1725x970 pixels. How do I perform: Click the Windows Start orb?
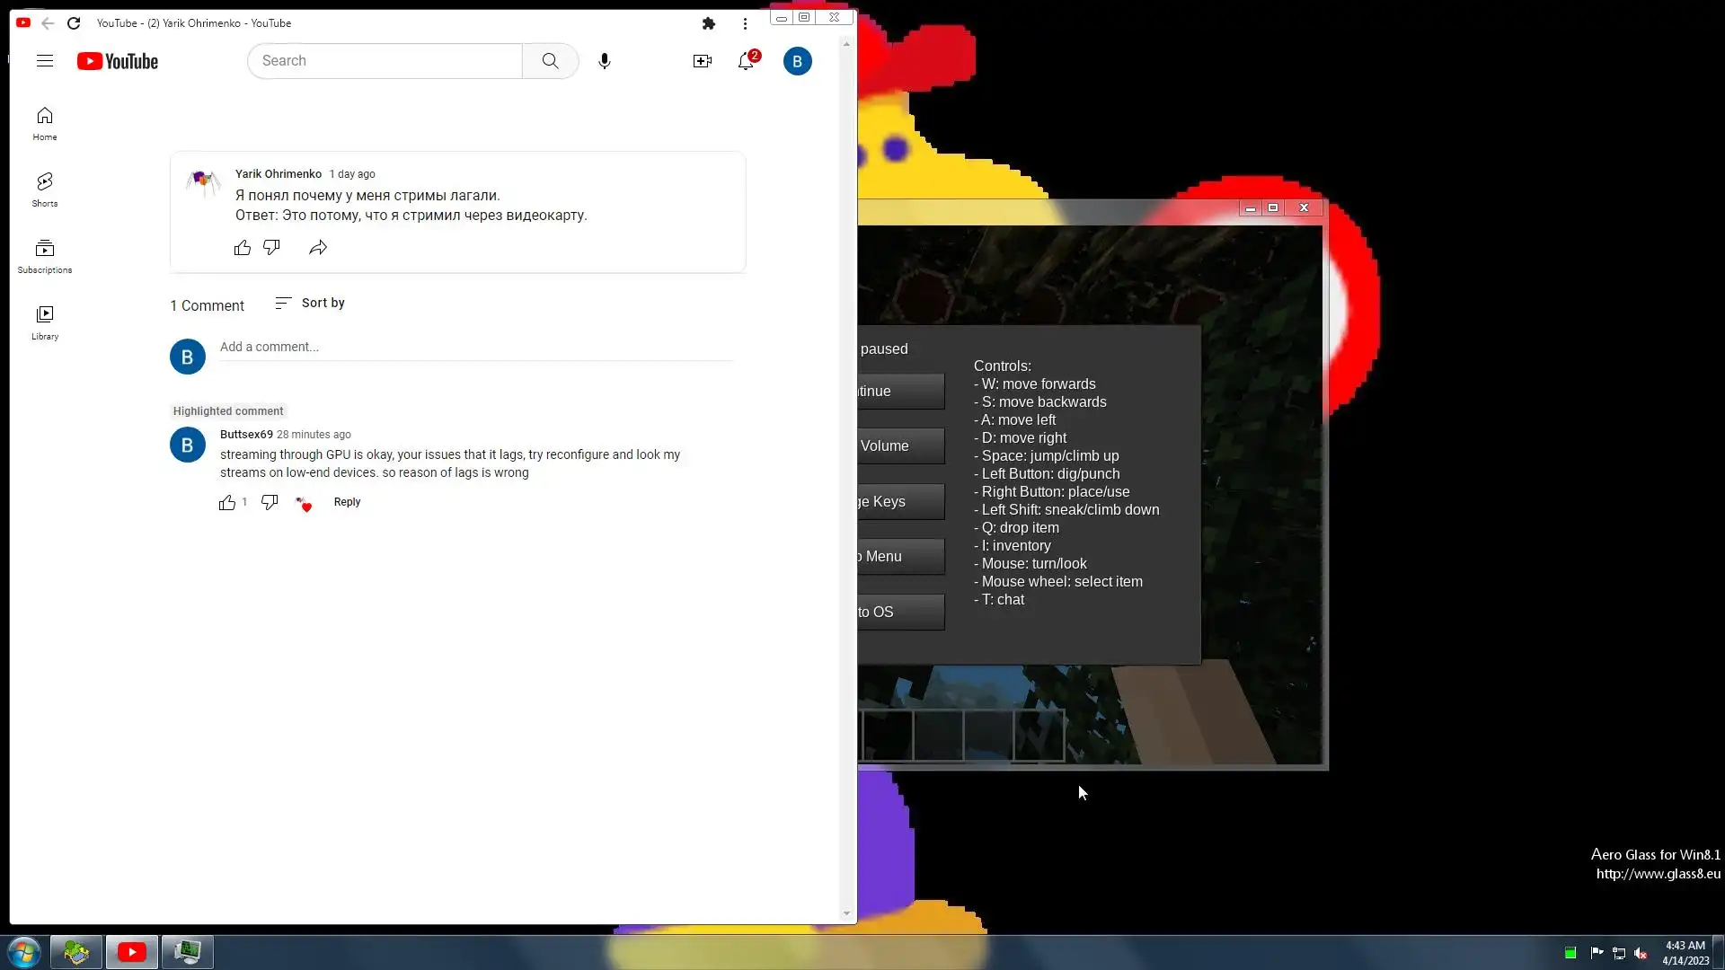(x=24, y=952)
